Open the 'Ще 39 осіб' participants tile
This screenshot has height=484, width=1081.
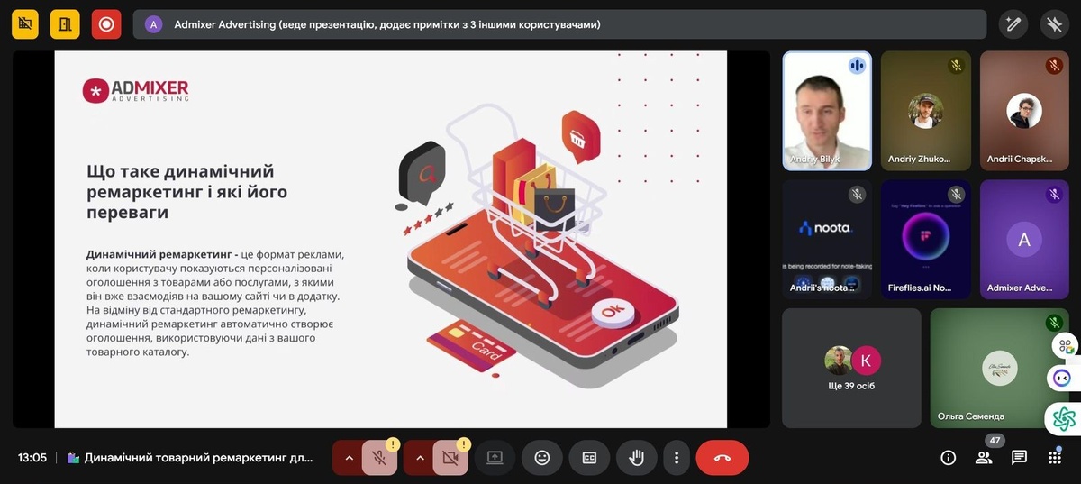[x=851, y=368]
